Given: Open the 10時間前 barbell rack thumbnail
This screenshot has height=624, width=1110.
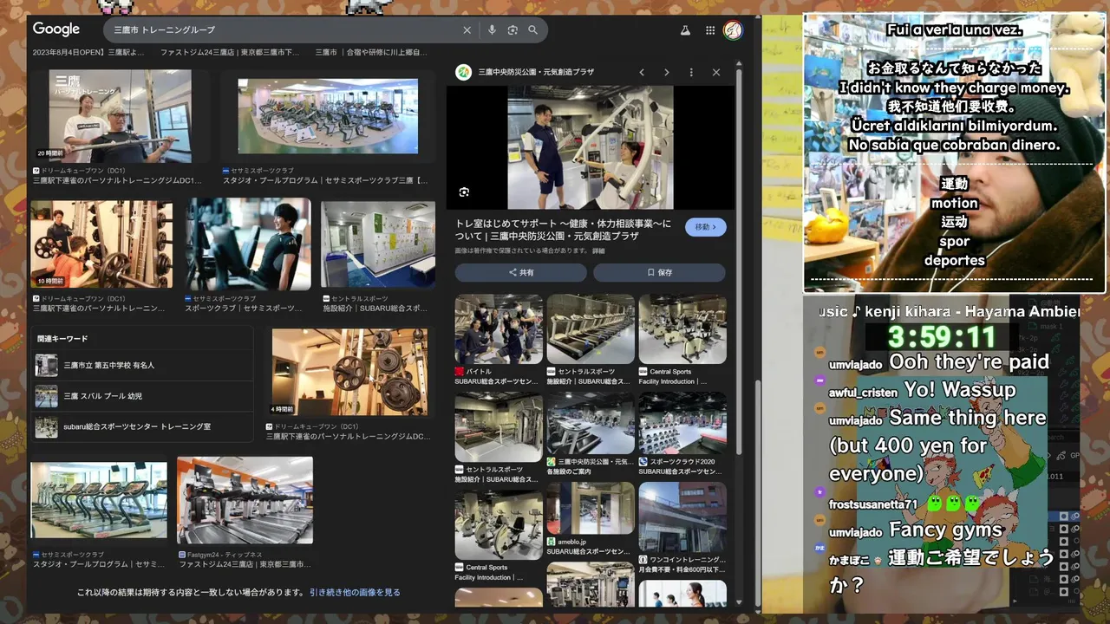Looking at the screenshot, I should click(101, 244).
